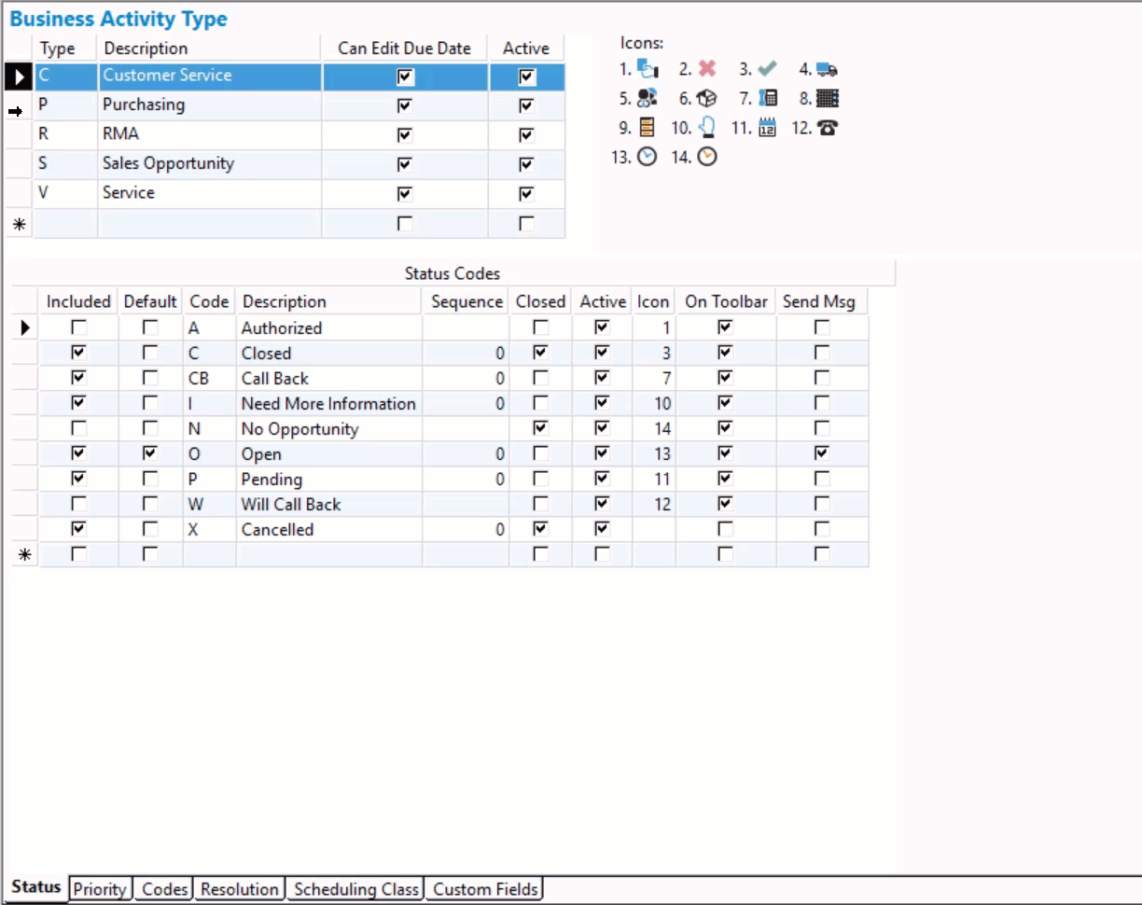
Task: Enable the Default checkbox for Pending status
Action: (x=149, y=479)
